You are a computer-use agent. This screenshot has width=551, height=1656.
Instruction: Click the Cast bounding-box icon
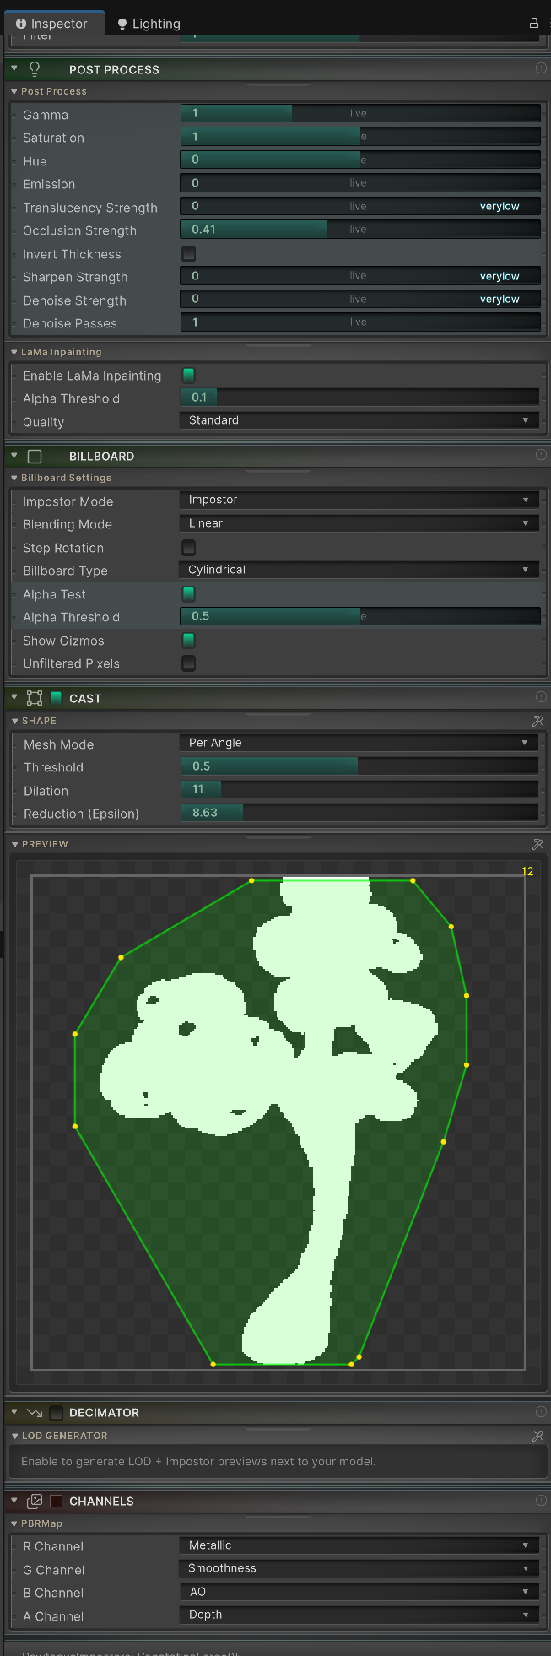click(35, 698)
